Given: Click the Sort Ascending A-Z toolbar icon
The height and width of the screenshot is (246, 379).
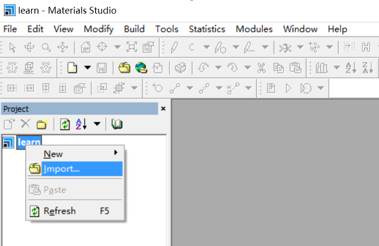Looking at the screenshot, I should (x=351, y=68).
